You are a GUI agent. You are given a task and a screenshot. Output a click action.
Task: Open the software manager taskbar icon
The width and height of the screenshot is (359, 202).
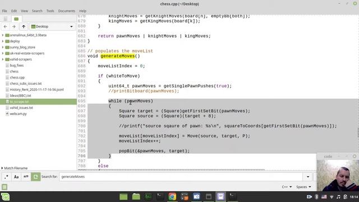tap(185, 197)
